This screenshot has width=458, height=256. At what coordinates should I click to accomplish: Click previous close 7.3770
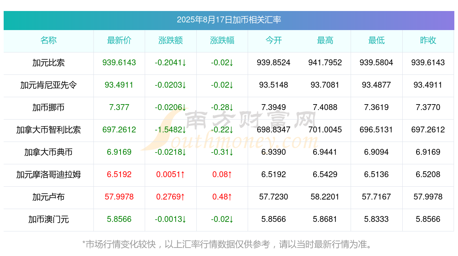428,107
